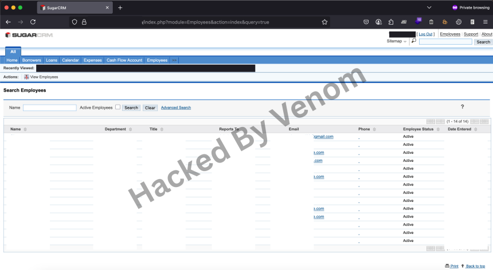Go back using the browser back arrow
Viewport: 493px width, 270px height.
(x=8, y=22)
